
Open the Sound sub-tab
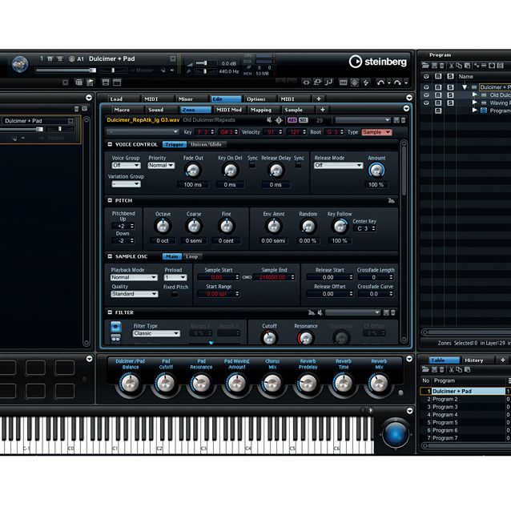pyautogui.click(x=161, y=111)
